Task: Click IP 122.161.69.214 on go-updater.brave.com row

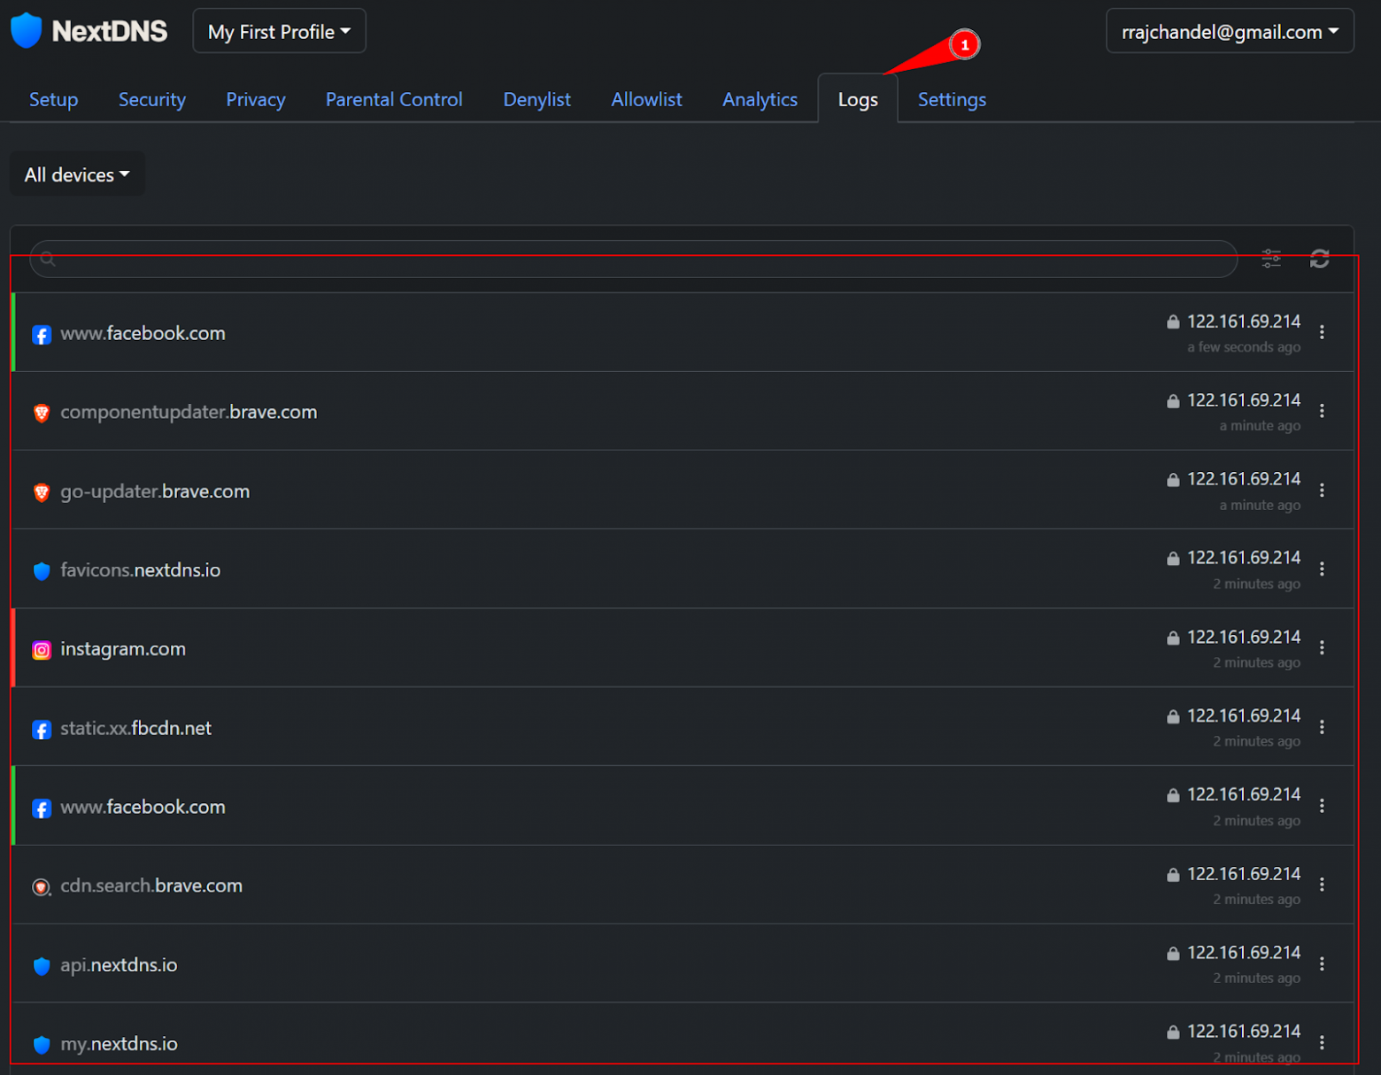Action: pyautogui.click(x=1244, y=479)
